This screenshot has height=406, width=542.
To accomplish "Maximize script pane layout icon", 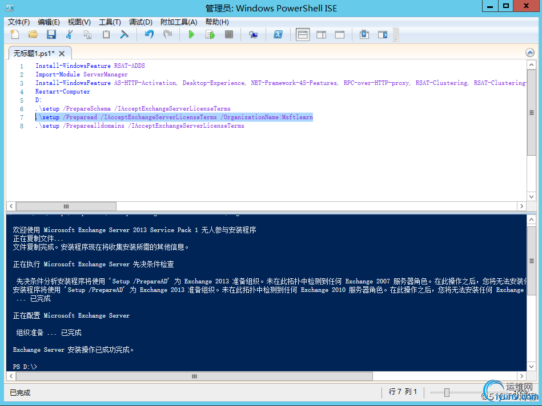I will click(x=340, y=34).
